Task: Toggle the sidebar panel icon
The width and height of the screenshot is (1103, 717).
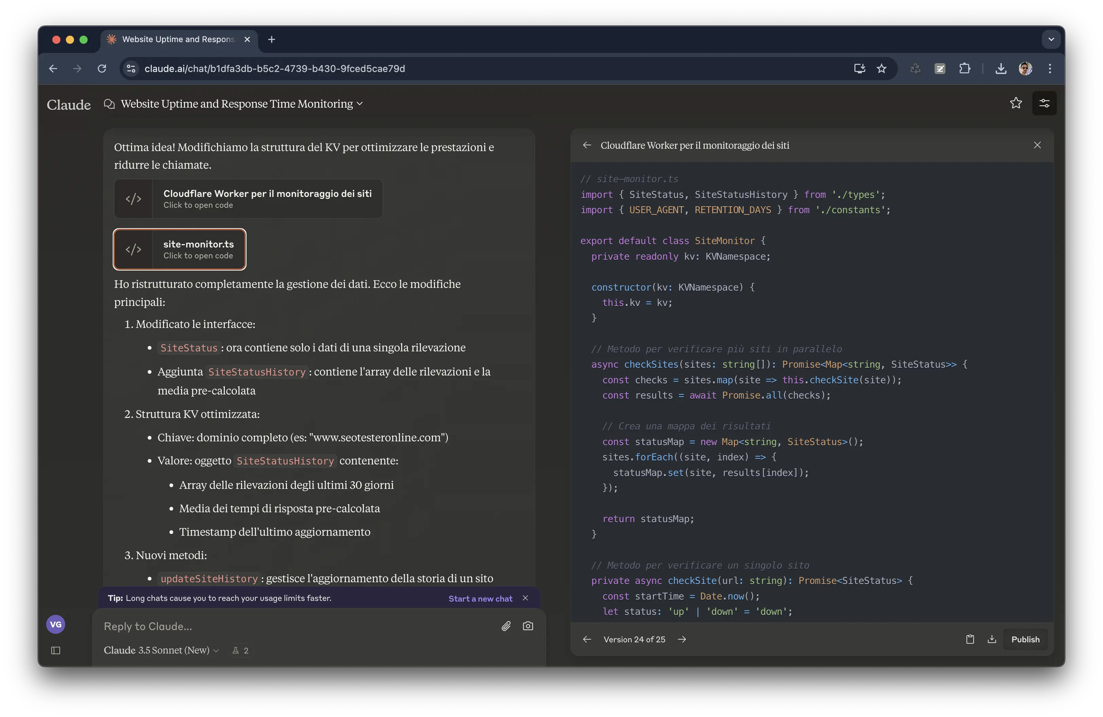Action: coord(56,650)
